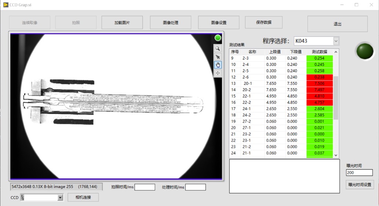Click the 连续取像 button
This screenshot has width=379, height=206.
pyautogui.click(x=30, y=23)
